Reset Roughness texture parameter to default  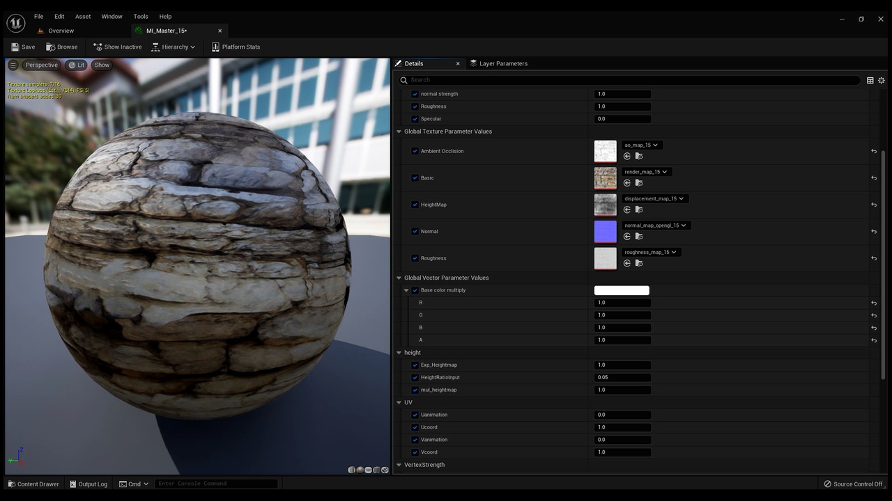(873, 258)
